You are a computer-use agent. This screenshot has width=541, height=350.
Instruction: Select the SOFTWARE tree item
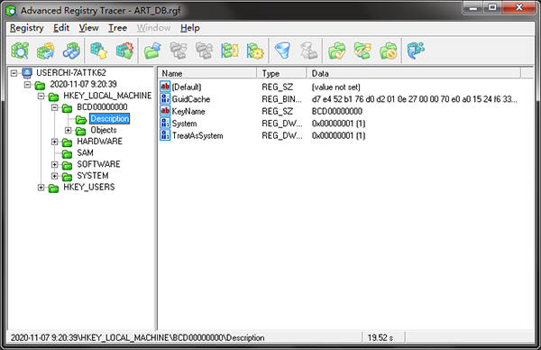tap(98, 164)
